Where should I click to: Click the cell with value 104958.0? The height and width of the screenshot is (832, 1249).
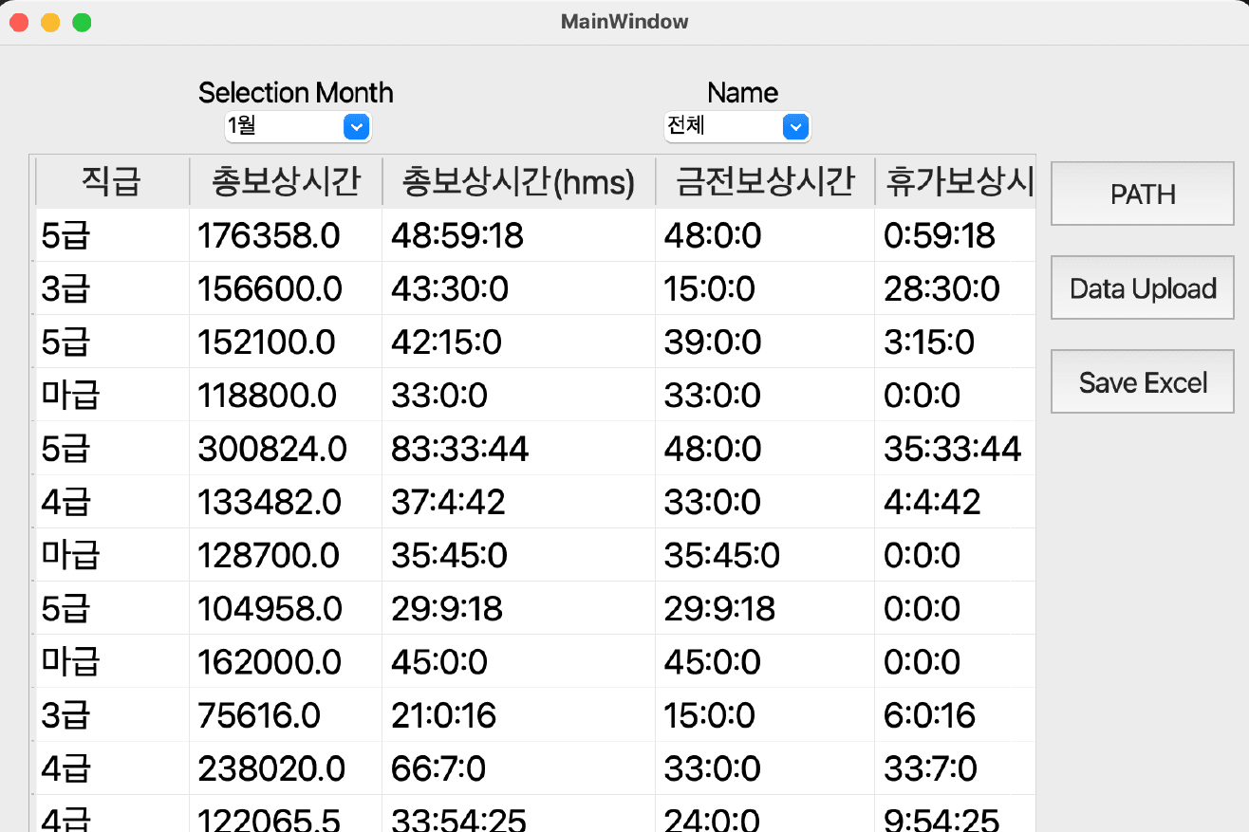pos(286,607)
